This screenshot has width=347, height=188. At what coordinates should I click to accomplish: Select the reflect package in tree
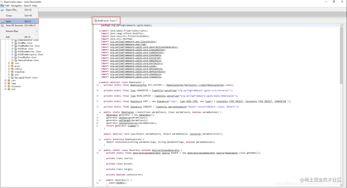coord(18,69)
